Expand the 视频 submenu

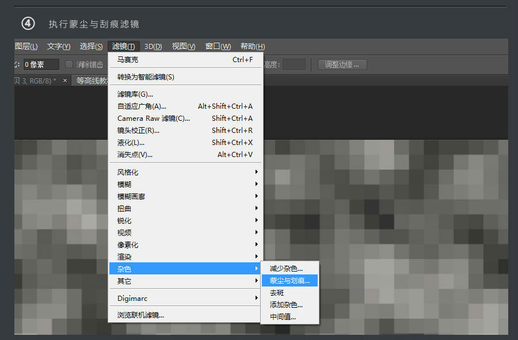[185, 232]
